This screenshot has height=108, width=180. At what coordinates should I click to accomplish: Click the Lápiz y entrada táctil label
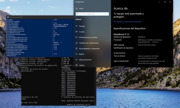click(x=121, y=61)
